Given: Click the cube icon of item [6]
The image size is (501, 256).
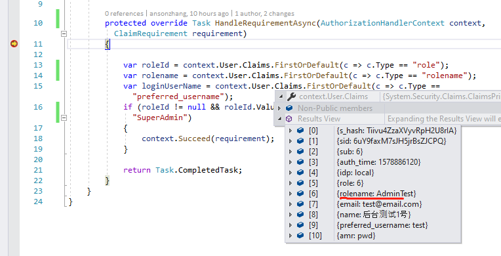Looking at the screenshot, I should coord(300,194).
